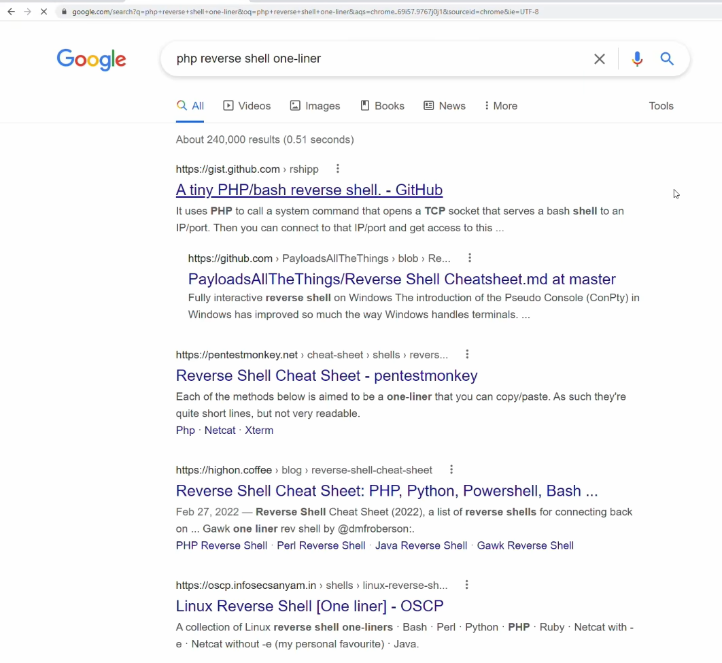
Task: Go back with browser back arrow
Action: coord(11,12)
